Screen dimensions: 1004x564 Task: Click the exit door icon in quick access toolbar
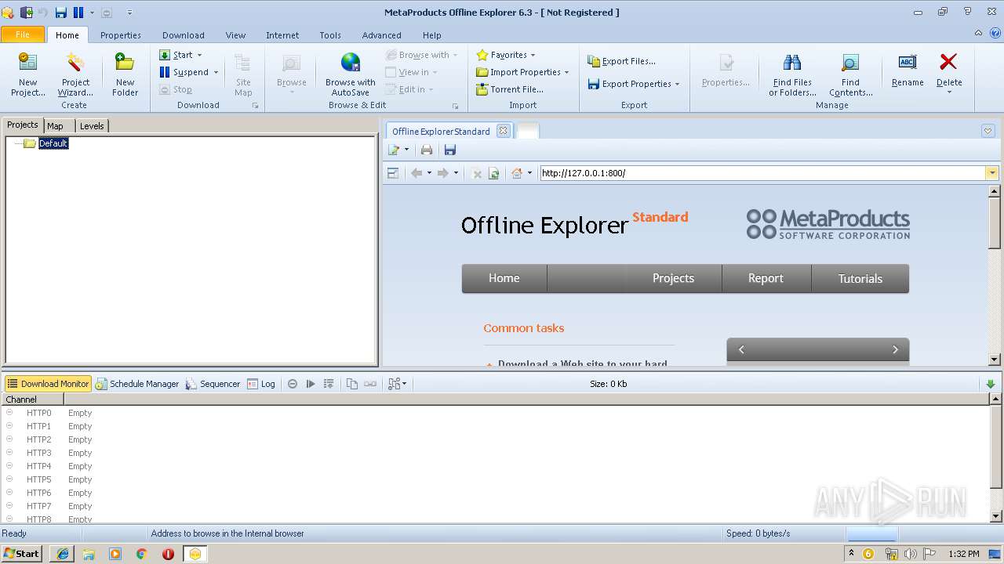pyautogui.click(x=26, y=13)
